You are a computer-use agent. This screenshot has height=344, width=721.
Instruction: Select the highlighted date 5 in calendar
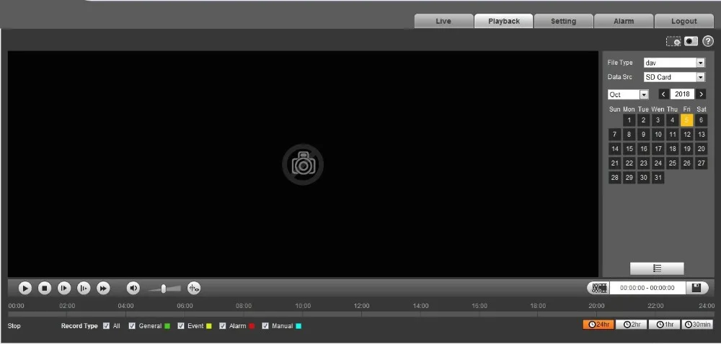pos(687,120)
